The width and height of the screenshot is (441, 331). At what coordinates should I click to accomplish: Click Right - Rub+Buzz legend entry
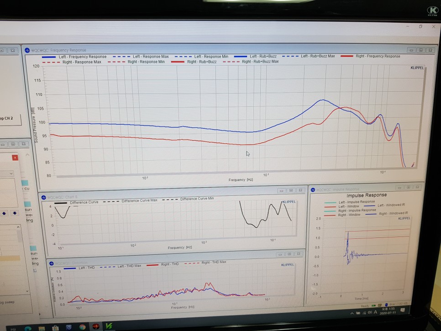[x=194, y=62]
